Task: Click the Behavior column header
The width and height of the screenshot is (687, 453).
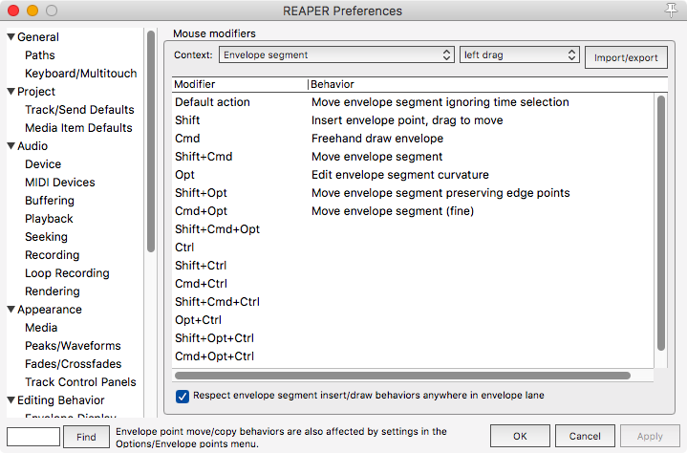Action: click(x=488, y=84)
